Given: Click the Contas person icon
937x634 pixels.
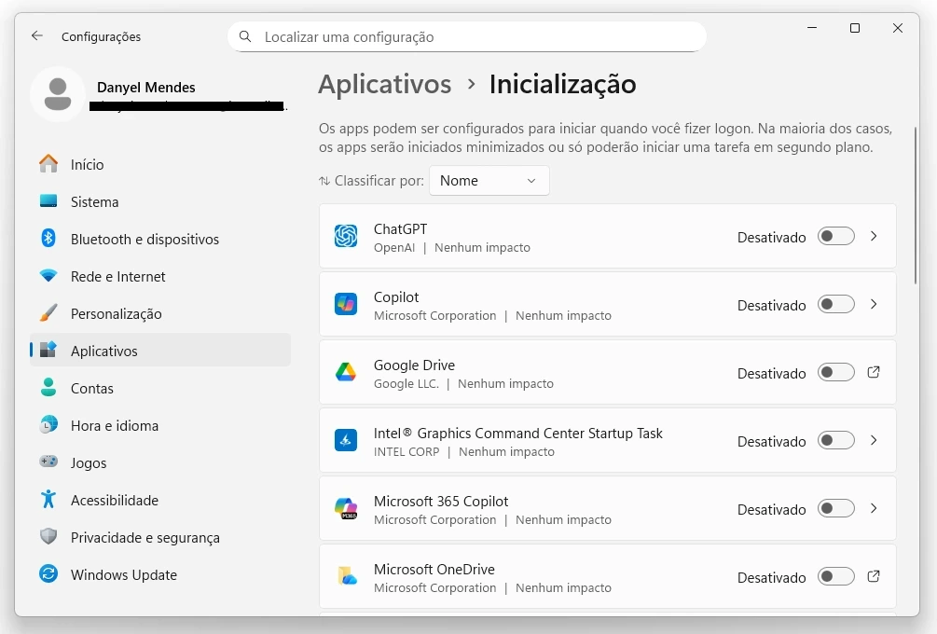Looking at the screenshot, I should [x=48, y=387].
